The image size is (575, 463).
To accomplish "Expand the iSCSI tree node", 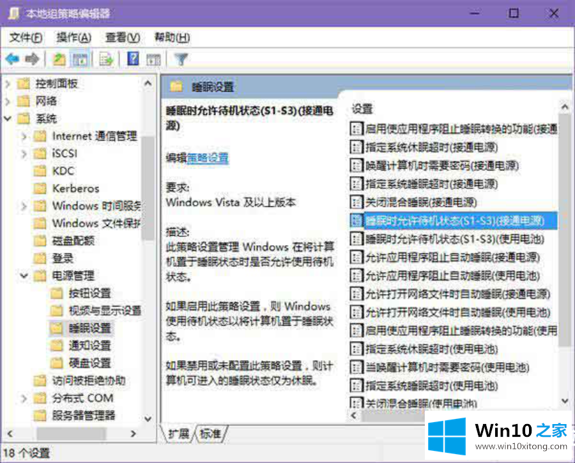I will [24, 153].
